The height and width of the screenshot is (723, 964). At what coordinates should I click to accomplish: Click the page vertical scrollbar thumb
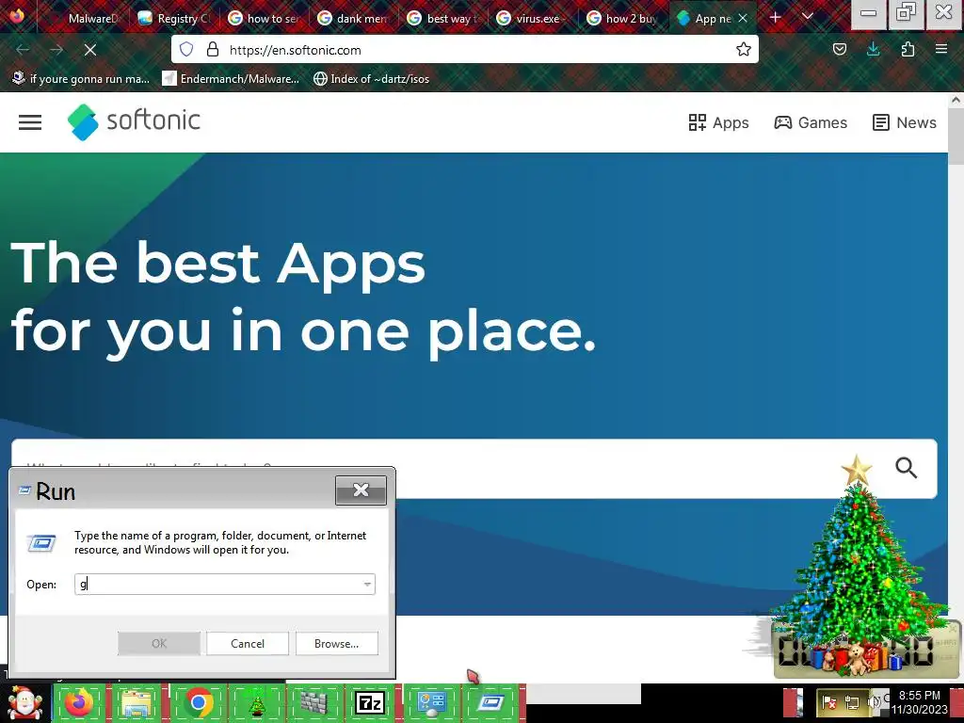pyautogui.click(x=956, y=137)
